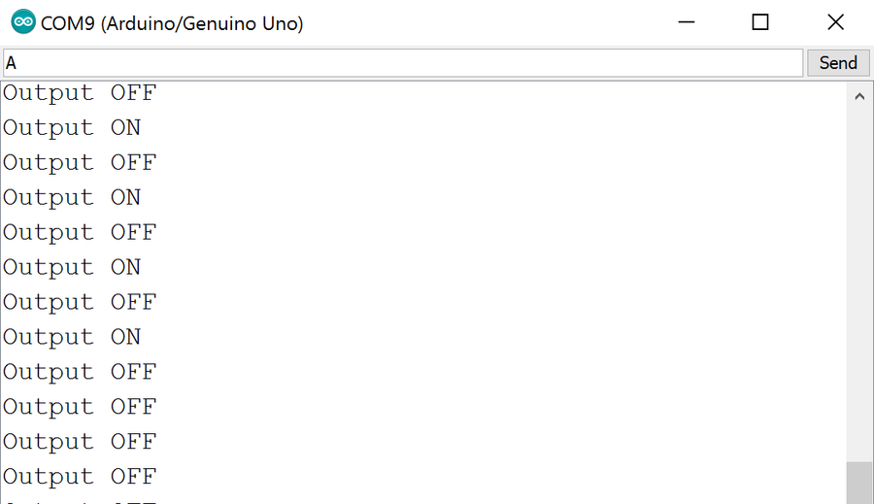Select the first "Output ON" line
Screen dimensions: 874x504
click(72, 128)
